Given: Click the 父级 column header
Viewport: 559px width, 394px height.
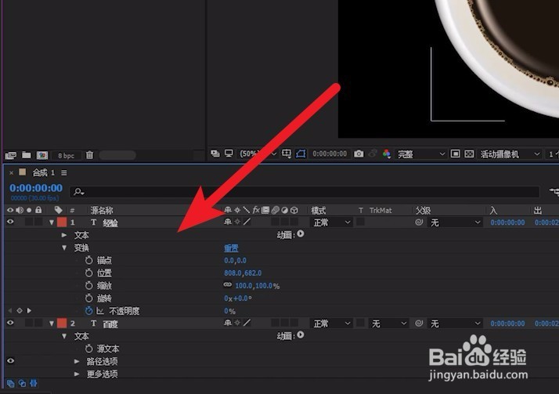Looking at the screenshot, I should [x=424, y=211].
